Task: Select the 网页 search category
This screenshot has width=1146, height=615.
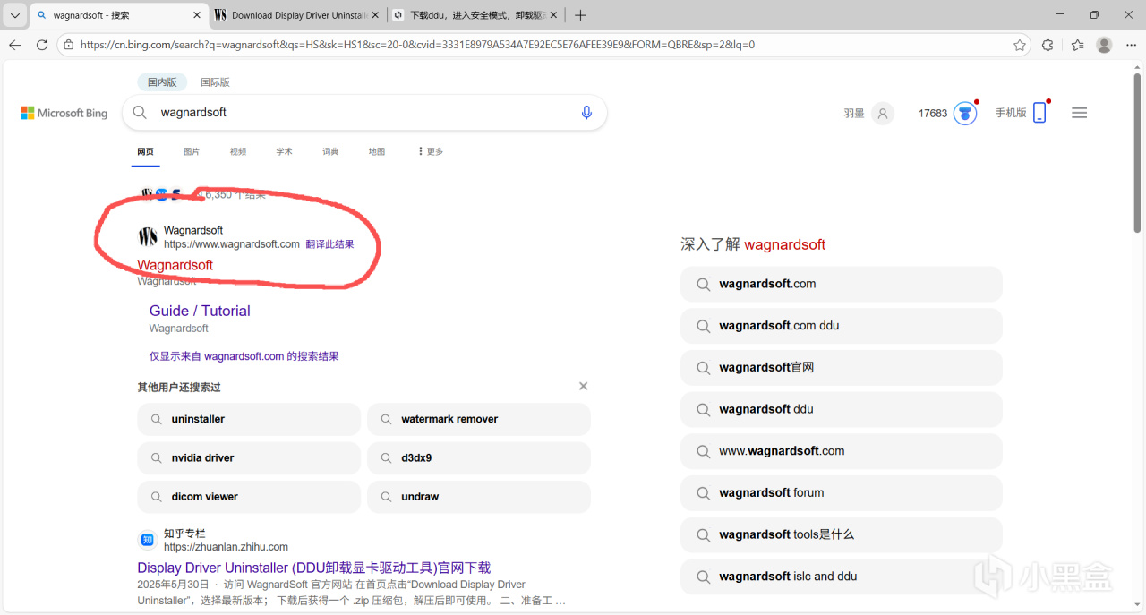Action: coord(145,151)
